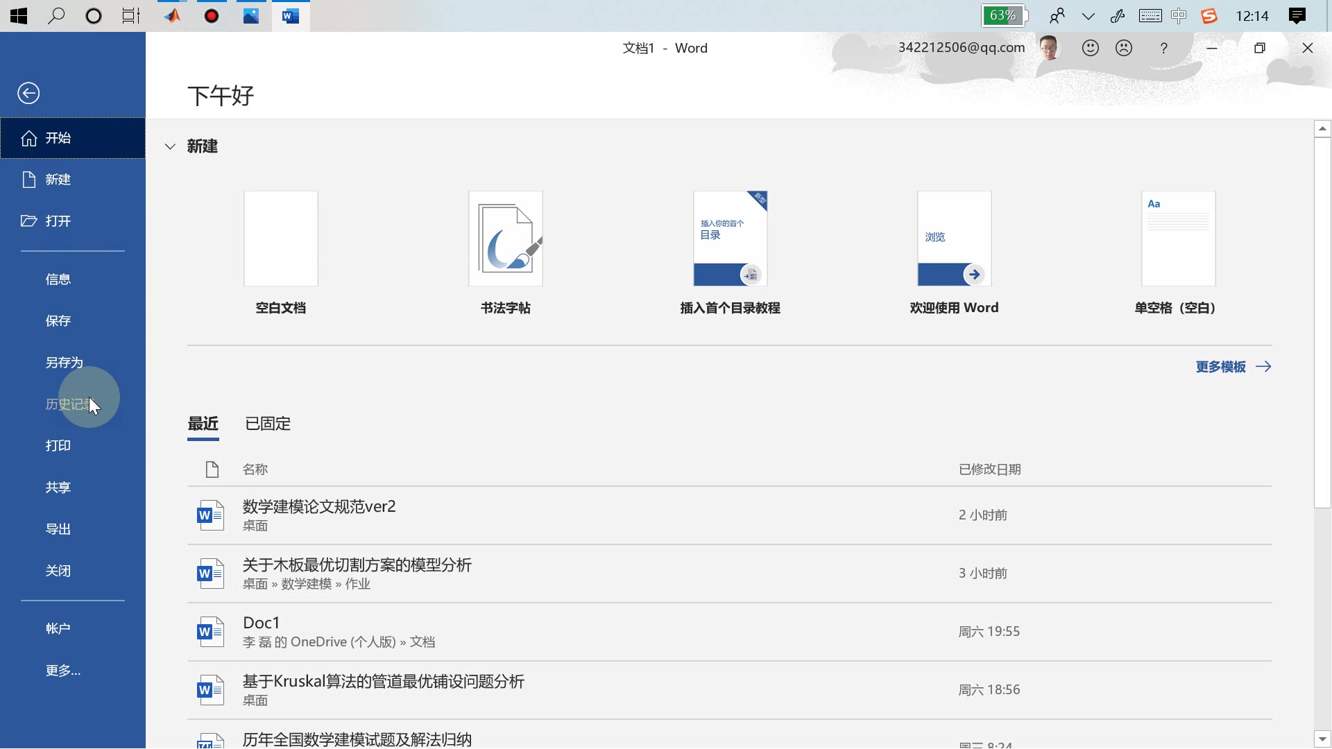Switch to MATLAB on the taskbar
Image resolution: width=1332 pixels, height=749 pixels.
pos(173,16)
